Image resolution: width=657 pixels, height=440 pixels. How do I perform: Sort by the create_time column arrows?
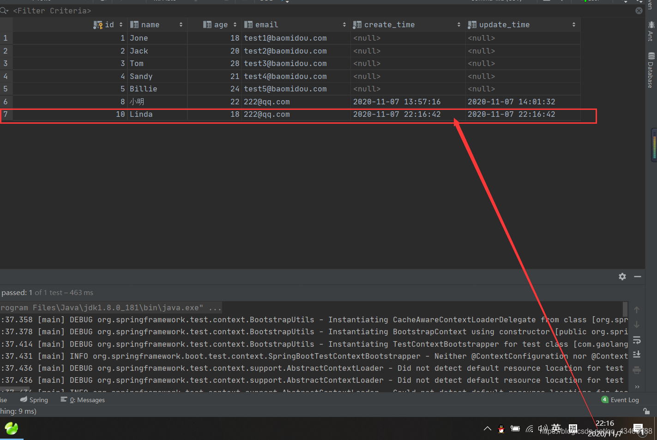[459, 24]
